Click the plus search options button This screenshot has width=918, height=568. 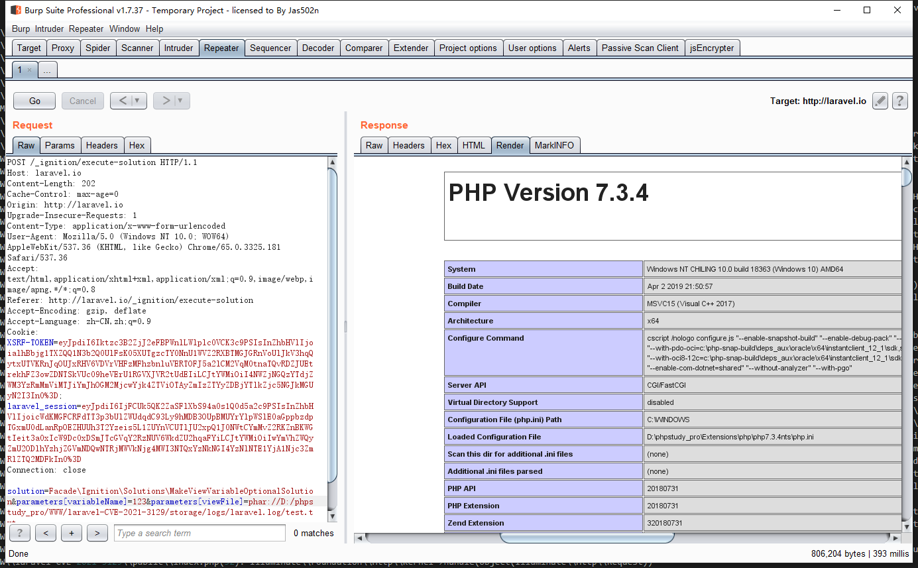[72, 533]
